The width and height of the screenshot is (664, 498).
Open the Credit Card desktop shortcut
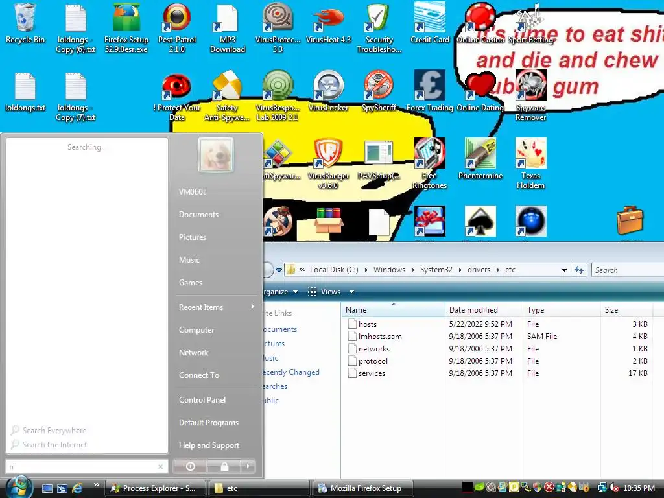tap(430, 23)
